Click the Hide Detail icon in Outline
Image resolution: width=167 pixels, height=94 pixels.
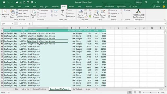121,13
